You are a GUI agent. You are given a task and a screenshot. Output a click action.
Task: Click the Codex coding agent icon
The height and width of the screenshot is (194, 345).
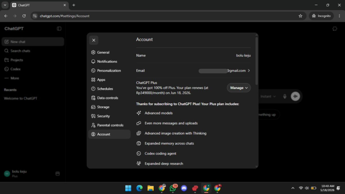[139, 153]
